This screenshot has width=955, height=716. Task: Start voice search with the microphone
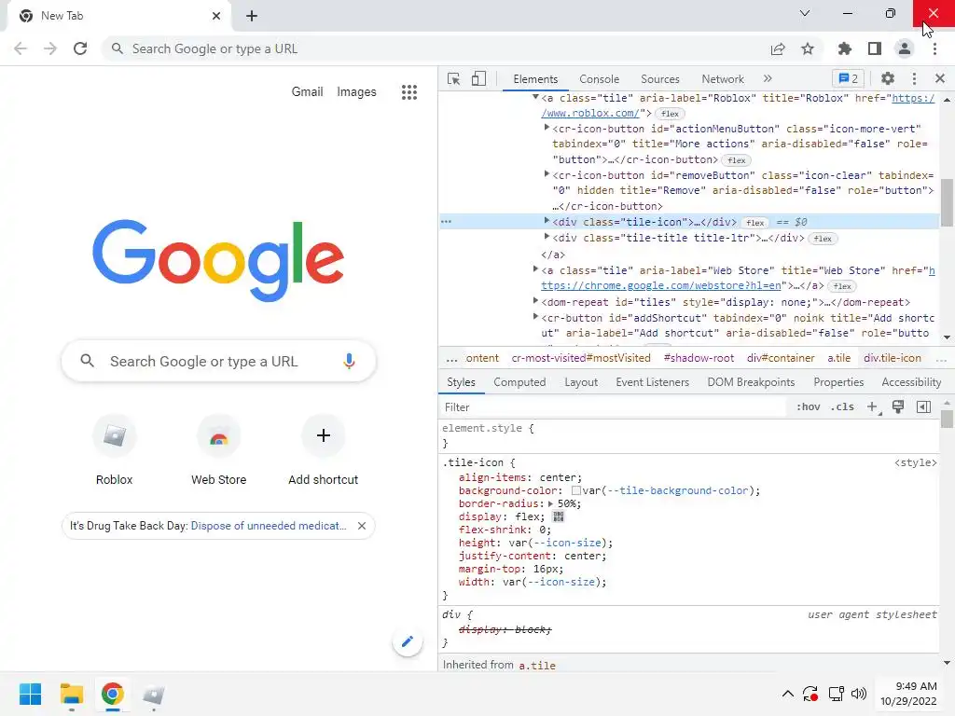349,361
